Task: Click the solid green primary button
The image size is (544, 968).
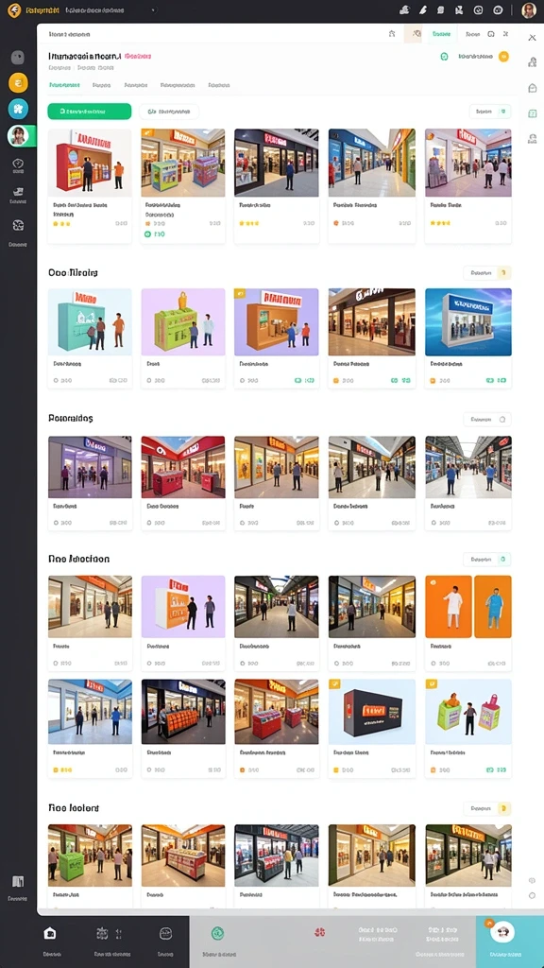Action: tap(90, 112)
